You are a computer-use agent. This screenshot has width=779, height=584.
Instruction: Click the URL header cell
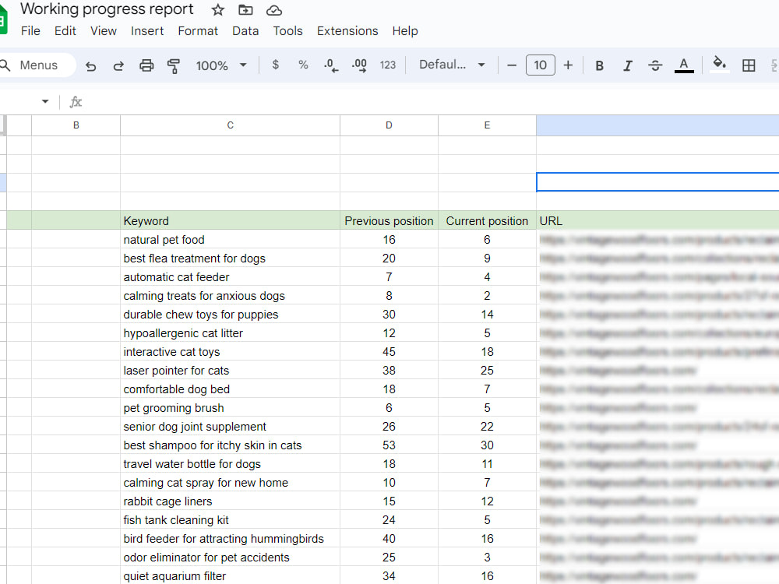pyautogui.click(x=657, y=221)
